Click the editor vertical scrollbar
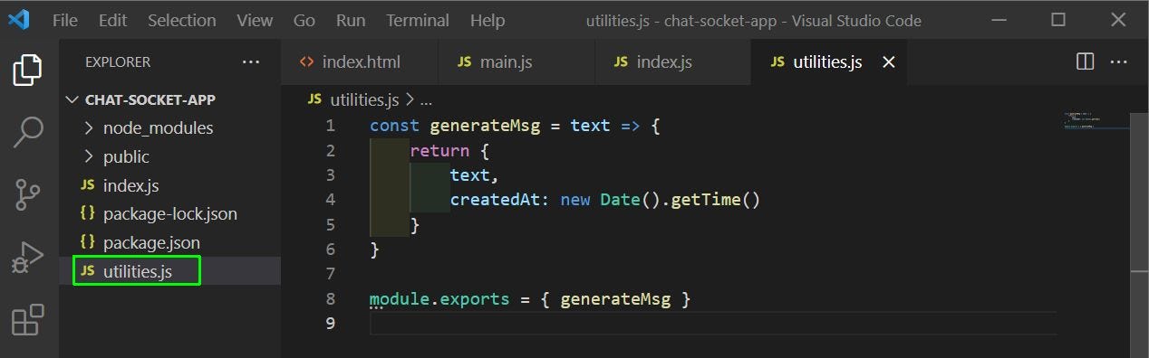This screenshot has height=358, width=1149. tap(1139, 234)
